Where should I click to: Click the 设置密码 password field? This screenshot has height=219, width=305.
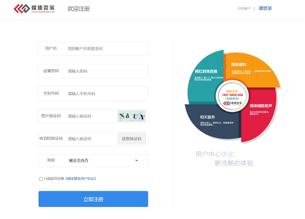tap(106, 71)
